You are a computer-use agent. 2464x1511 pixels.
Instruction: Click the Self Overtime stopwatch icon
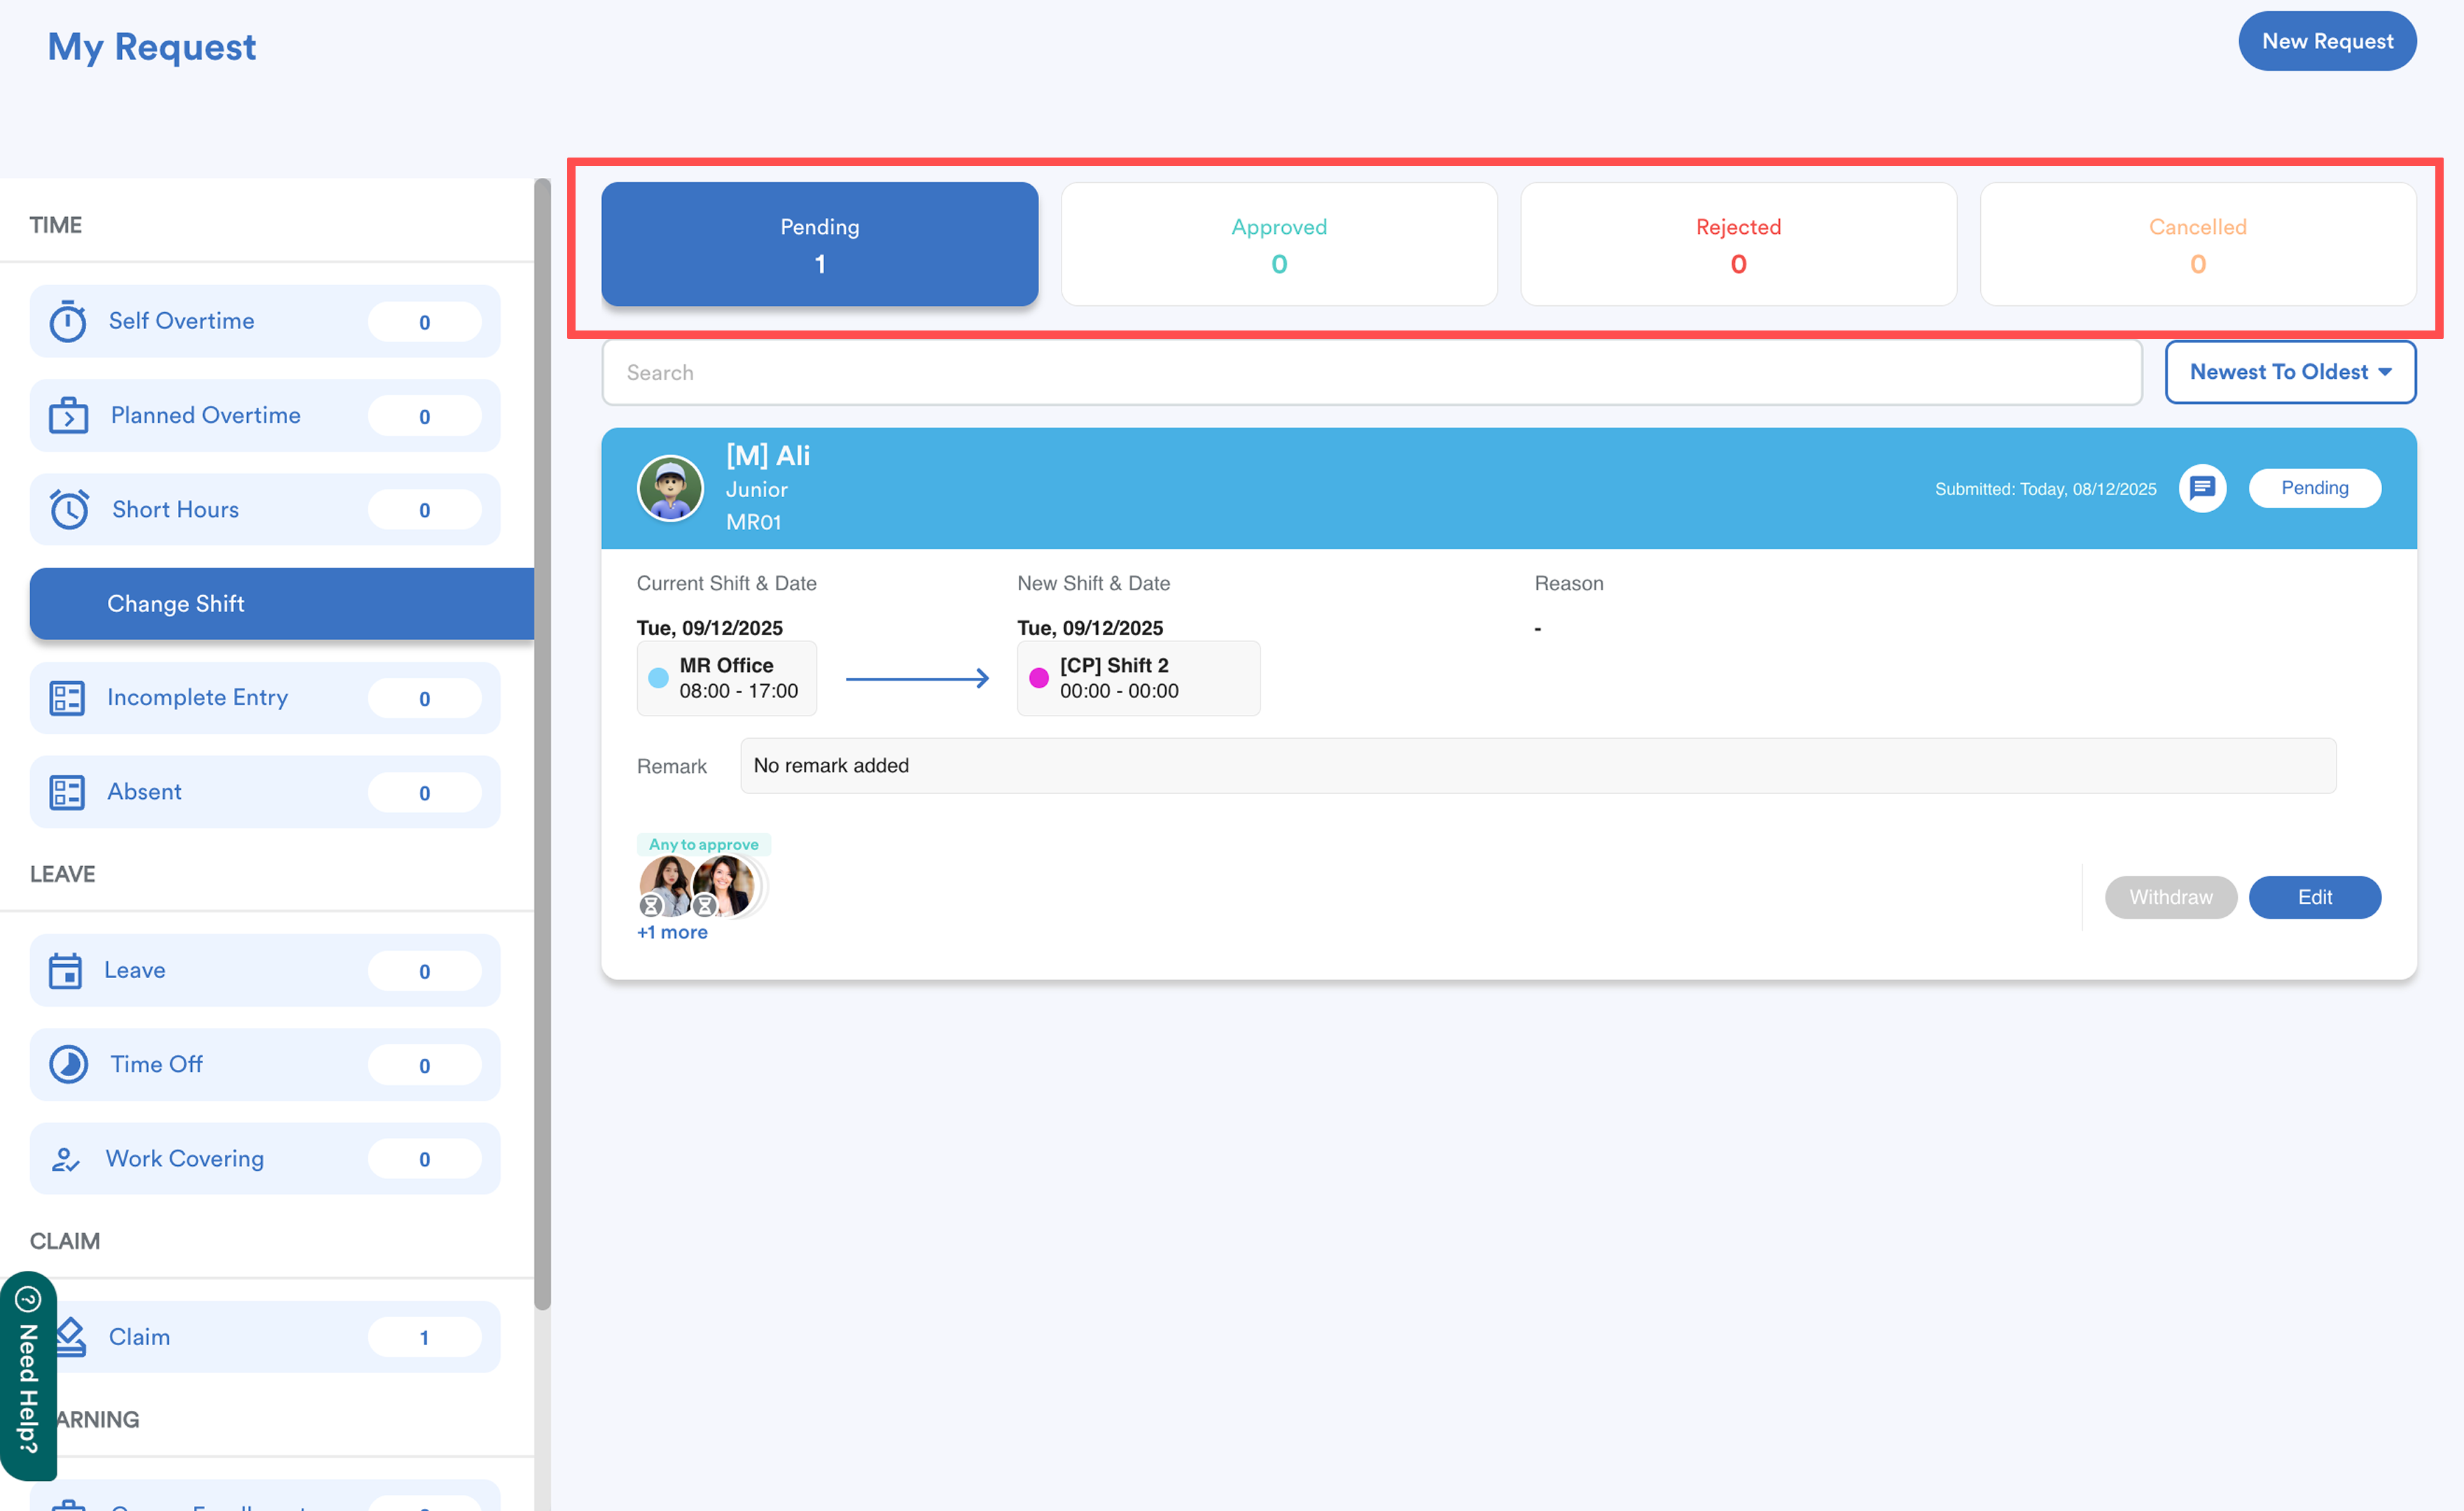point(68,321)
